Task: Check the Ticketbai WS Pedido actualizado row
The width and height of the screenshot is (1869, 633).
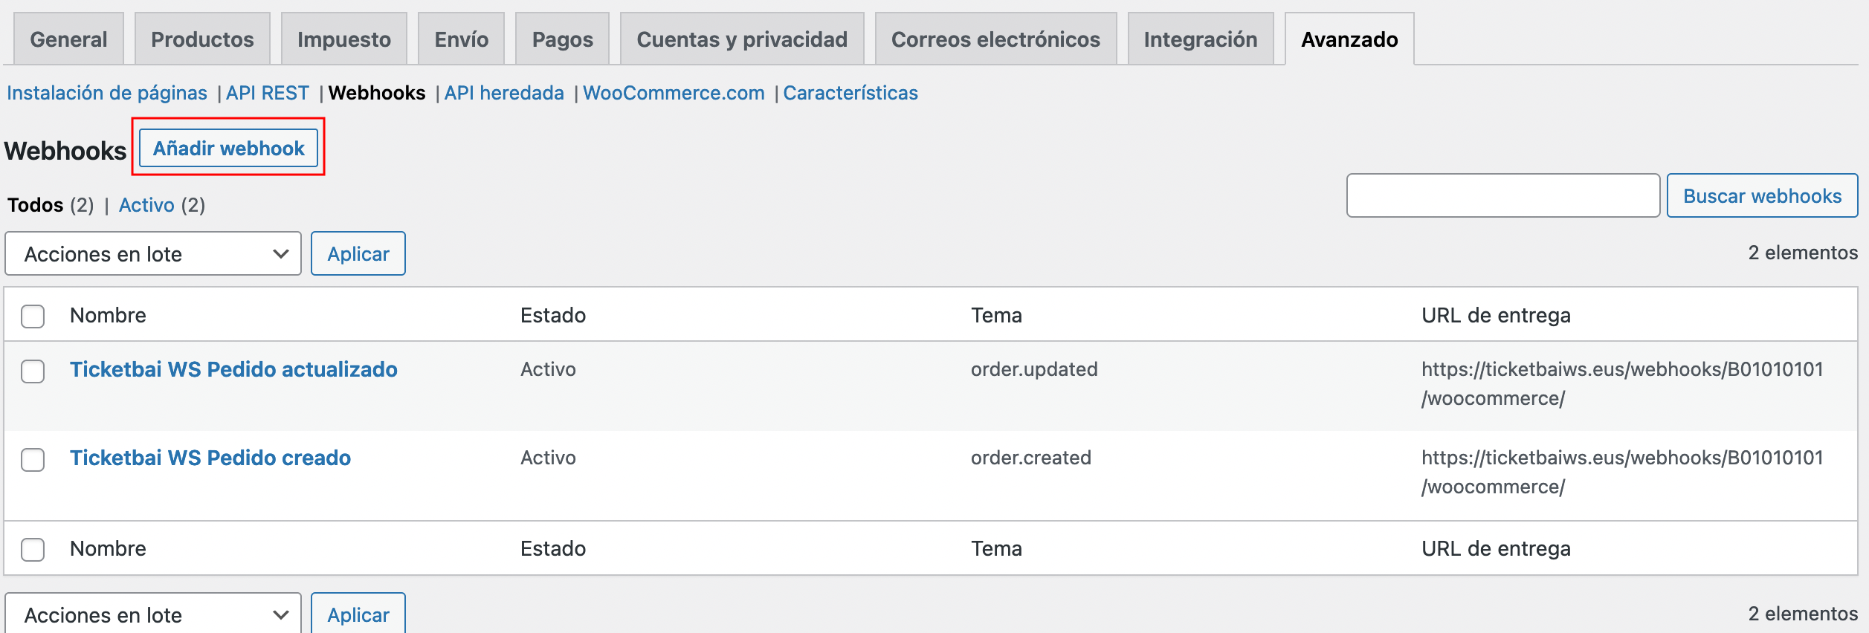Action: (x=33, y=371)
